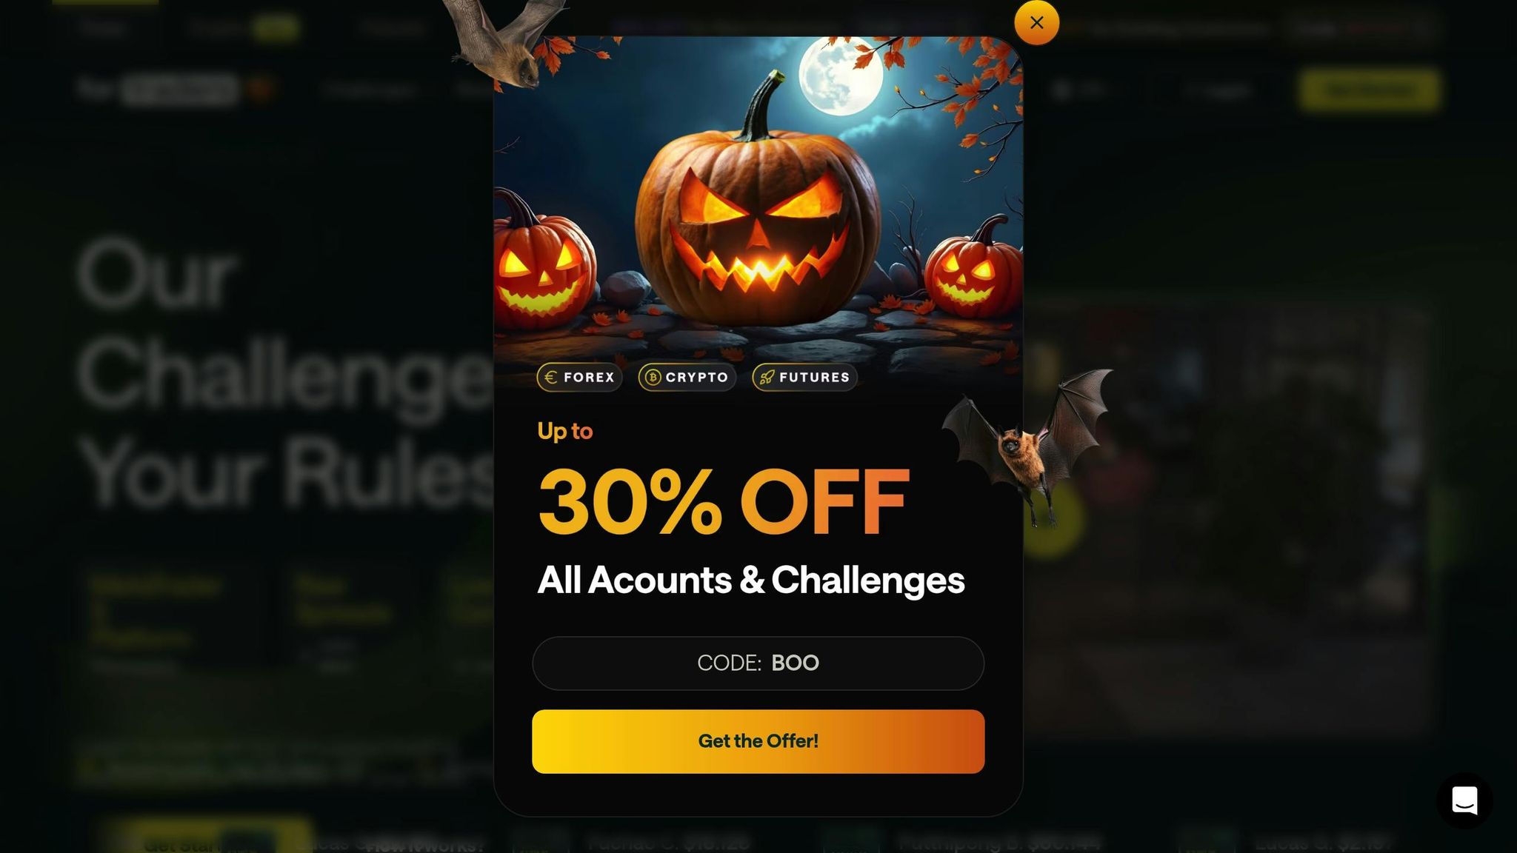The width and height of the screenshot is (1517, 853).
Task: Select the CRYPTO label
Action: tap(696, 377)
